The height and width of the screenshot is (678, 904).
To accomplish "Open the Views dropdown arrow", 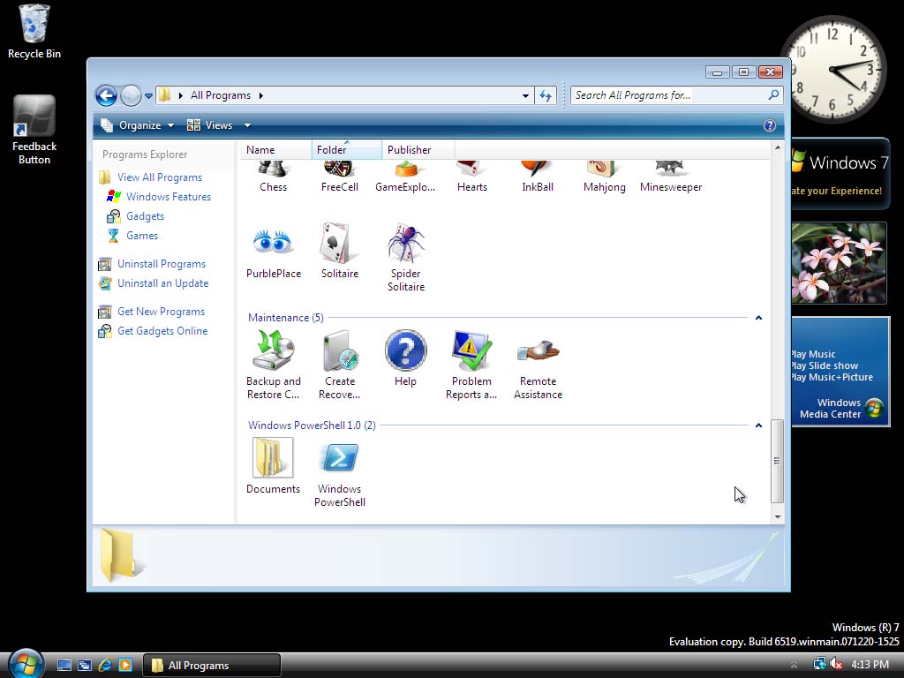I will [x=247, y=125].
